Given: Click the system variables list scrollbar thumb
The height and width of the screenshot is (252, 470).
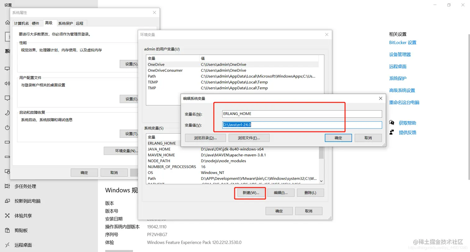Looking at the screenshot, I should 321,153.
